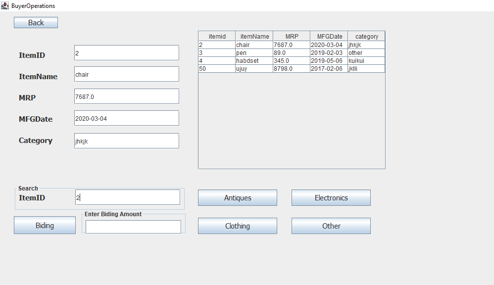Select the MRP cell '8798.0'
Image resolution: width=494 pixels, height=285 pixels.
[x=292, y=69]
